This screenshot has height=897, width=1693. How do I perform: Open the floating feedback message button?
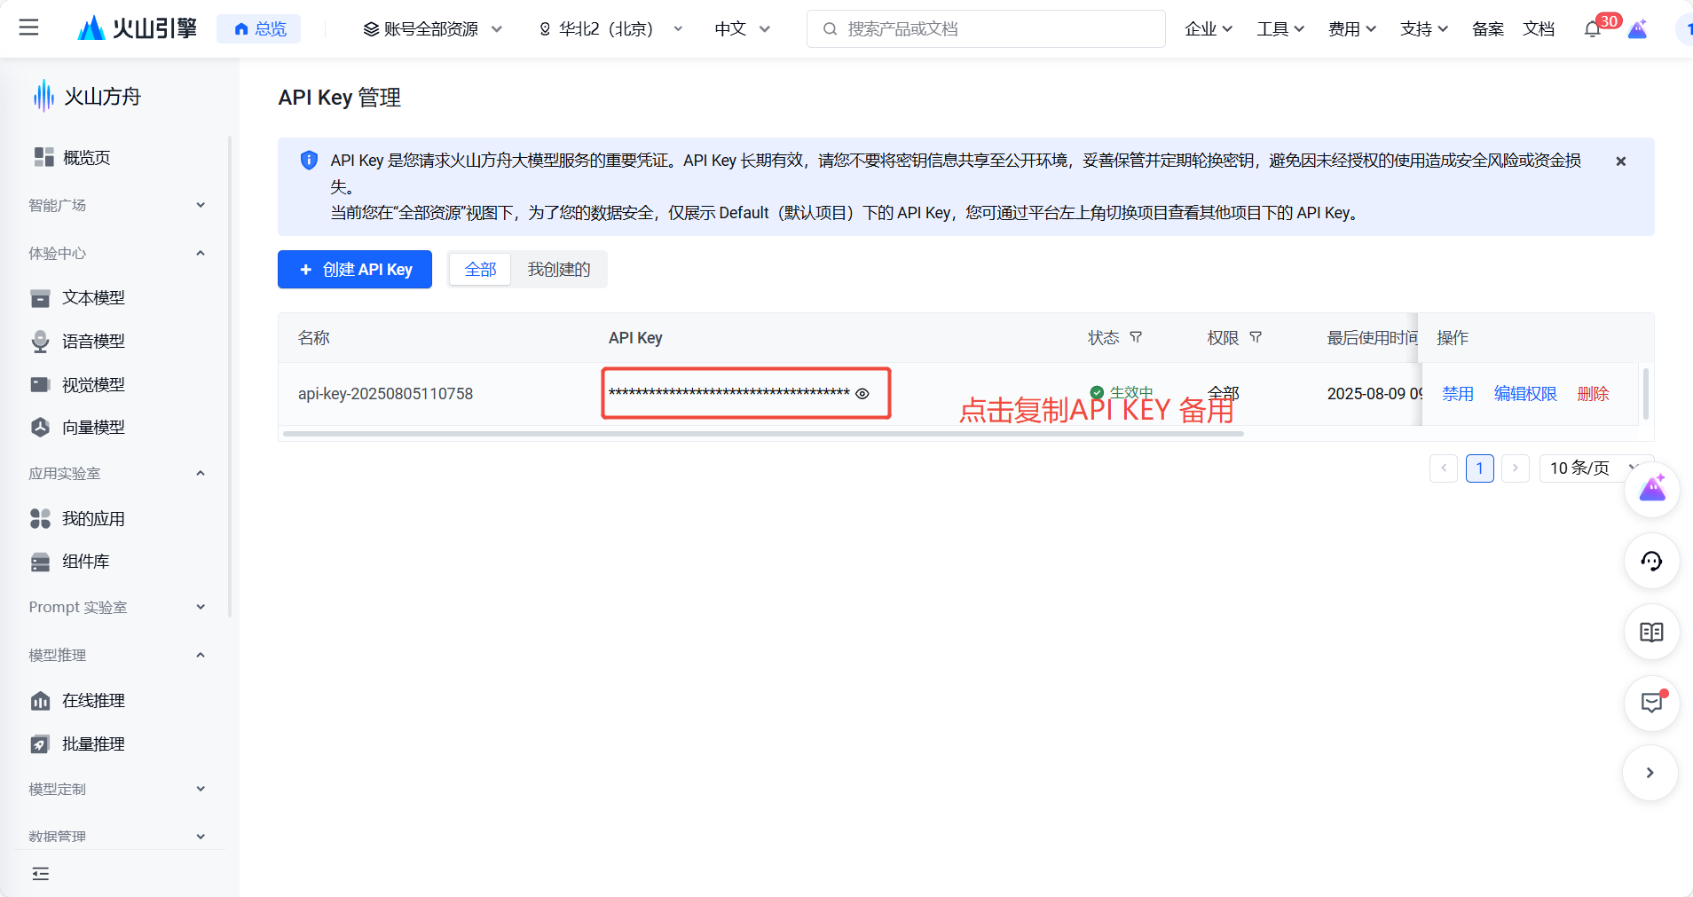(x=1651, y=704)
